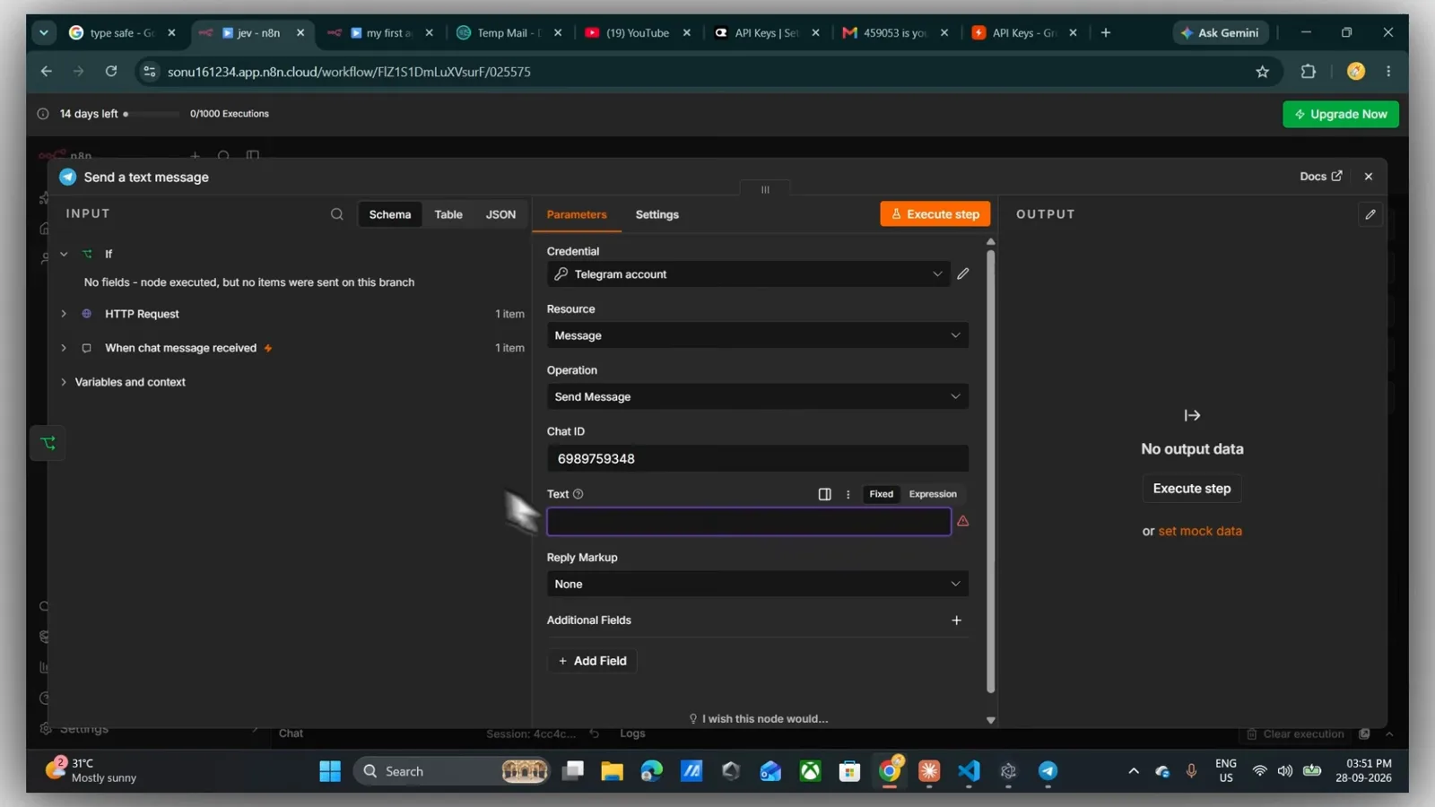Screen dimensions: 1435x807
Task: Switch to jev - n8n browser tab
Action: 253,33
